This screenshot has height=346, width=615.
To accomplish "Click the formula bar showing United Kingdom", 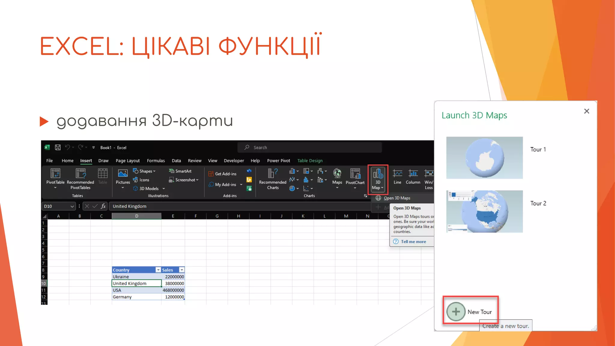I will pos(240,206).
